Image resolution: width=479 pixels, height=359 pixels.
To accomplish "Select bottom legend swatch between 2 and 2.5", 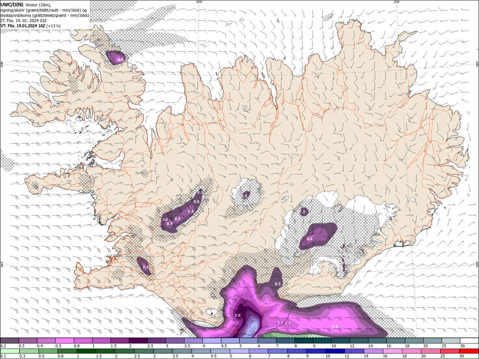I will coord(124,351).
